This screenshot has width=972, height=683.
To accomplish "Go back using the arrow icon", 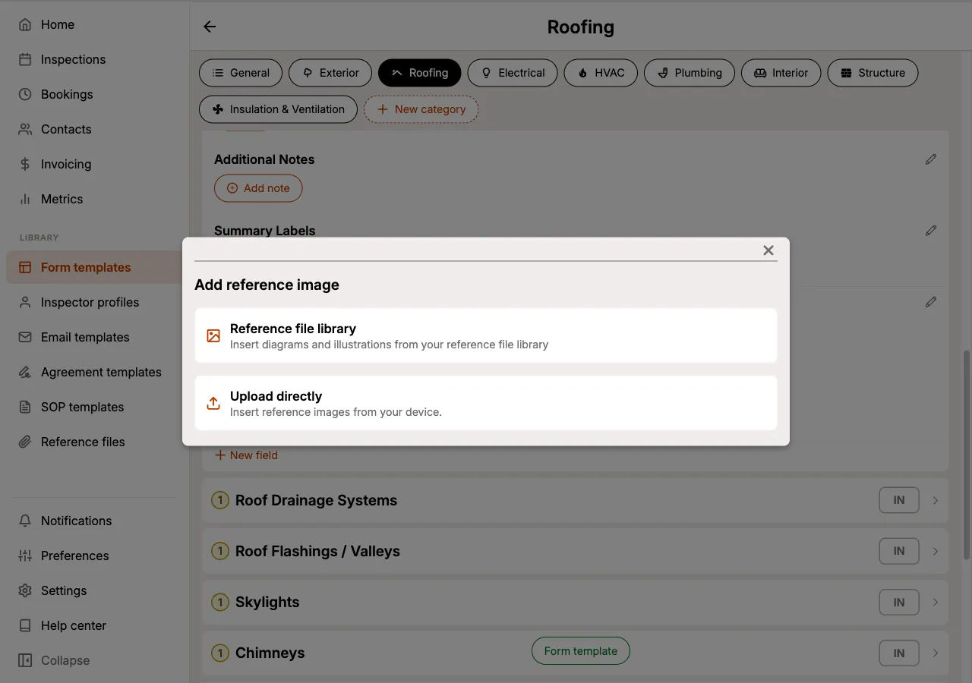I will [x=210, y=27].
